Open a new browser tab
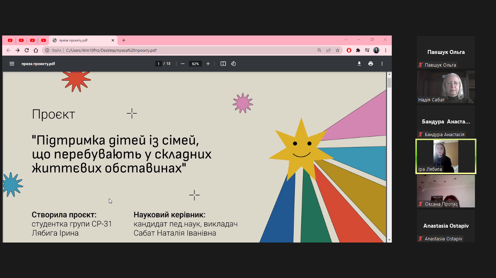This screenshot has height=278, width=496. pos(123,40)
